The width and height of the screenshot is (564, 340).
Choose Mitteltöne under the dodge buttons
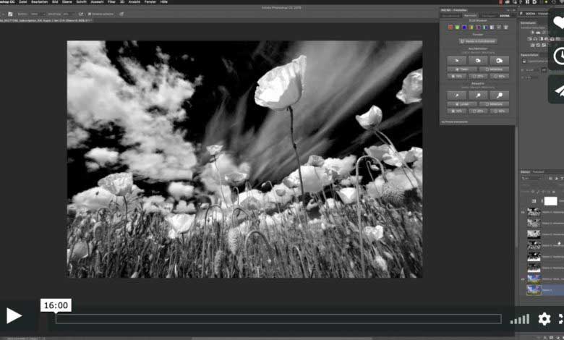494,104
